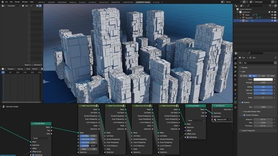Viewport: 278px width, 156px height.
Task: Collapse the Set Material node header arrow
Action: 214,106
